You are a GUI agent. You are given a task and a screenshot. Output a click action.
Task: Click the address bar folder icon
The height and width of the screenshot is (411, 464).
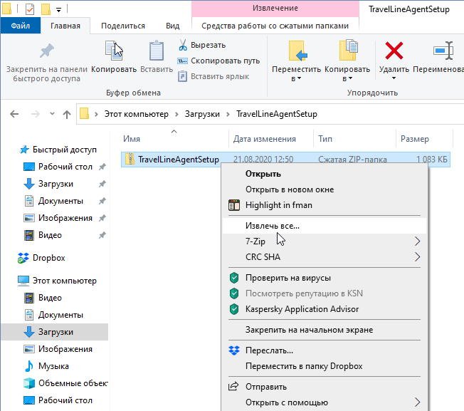pos(85,114)
